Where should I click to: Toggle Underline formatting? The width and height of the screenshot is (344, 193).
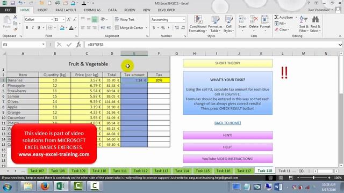coord(39,28)
